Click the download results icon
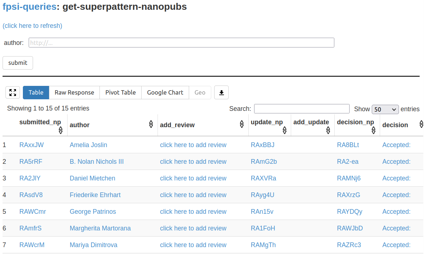Viewport: 424px width, 254px height. 221,92
